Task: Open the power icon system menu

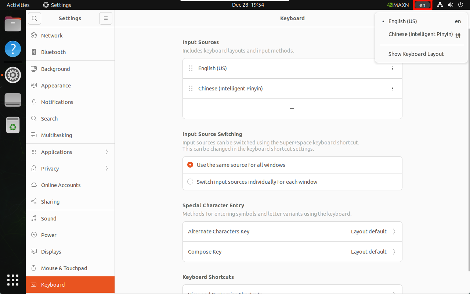Action: (x=460, y=5)
